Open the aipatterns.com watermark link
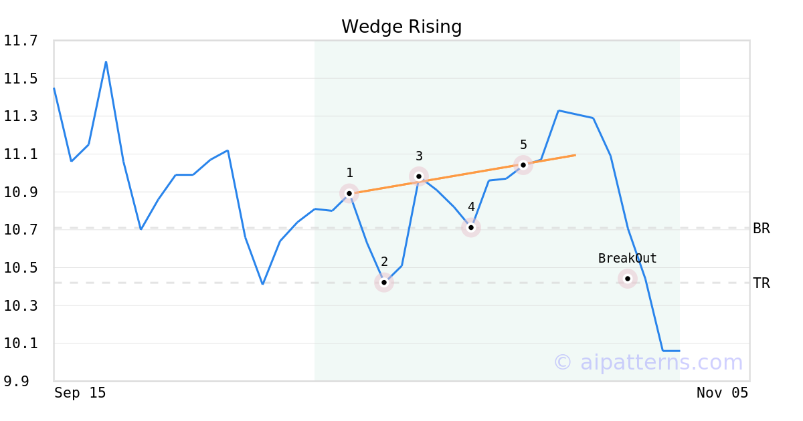Screen dimensions: 803x421 tap(648, 362)
